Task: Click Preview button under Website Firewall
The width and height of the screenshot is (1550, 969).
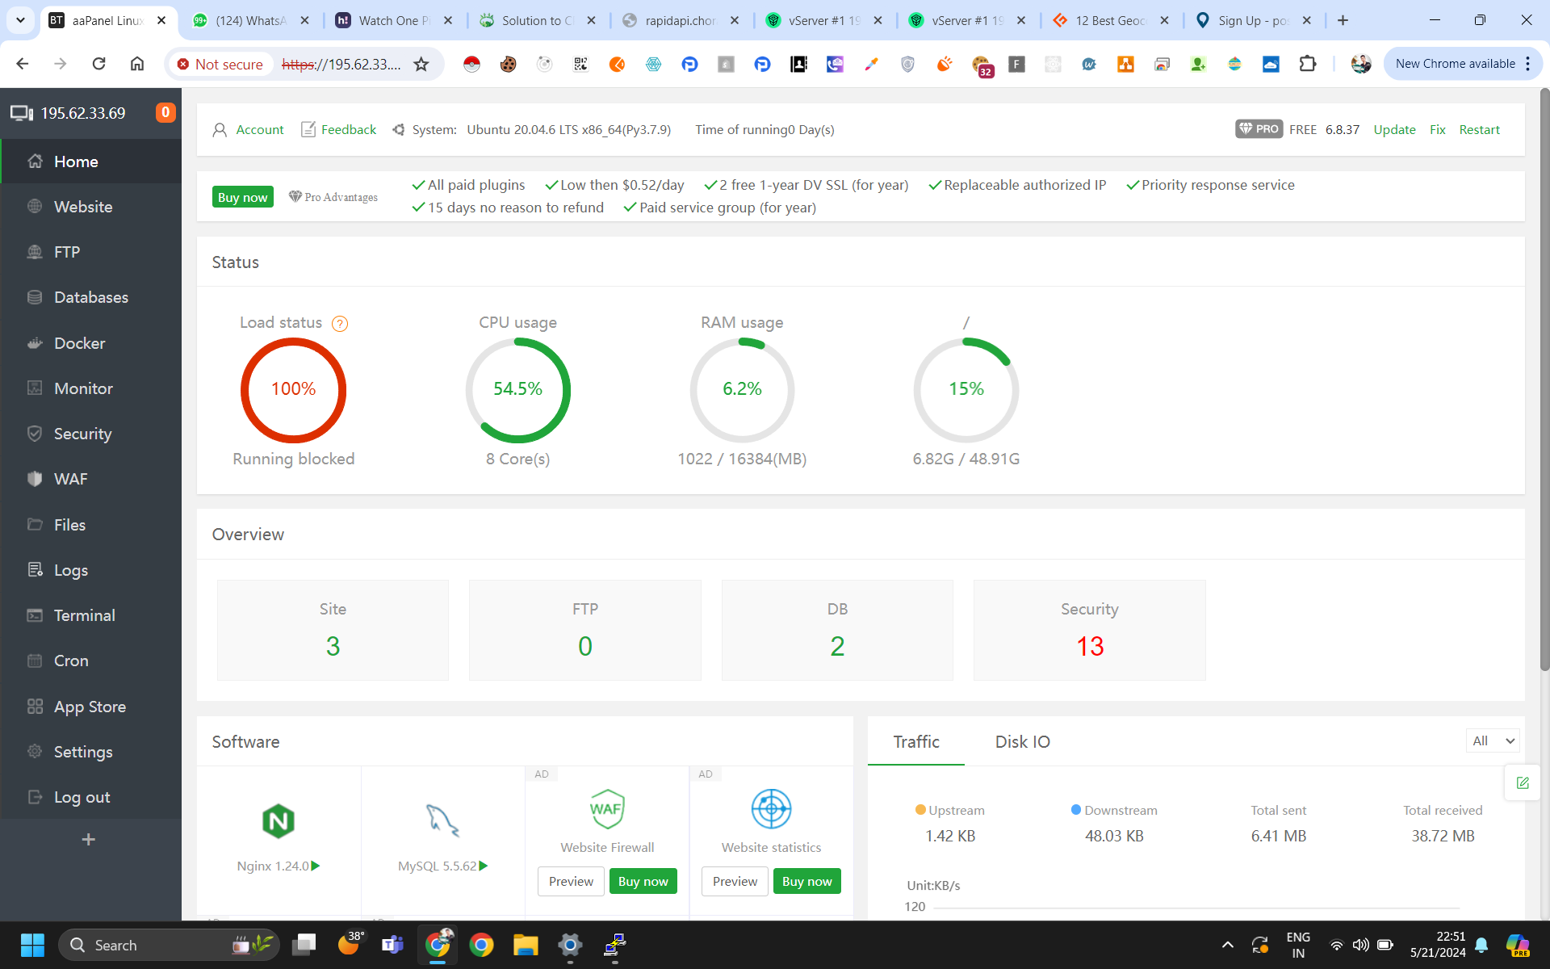Action: pyautogui.click(x=571, y=881)
